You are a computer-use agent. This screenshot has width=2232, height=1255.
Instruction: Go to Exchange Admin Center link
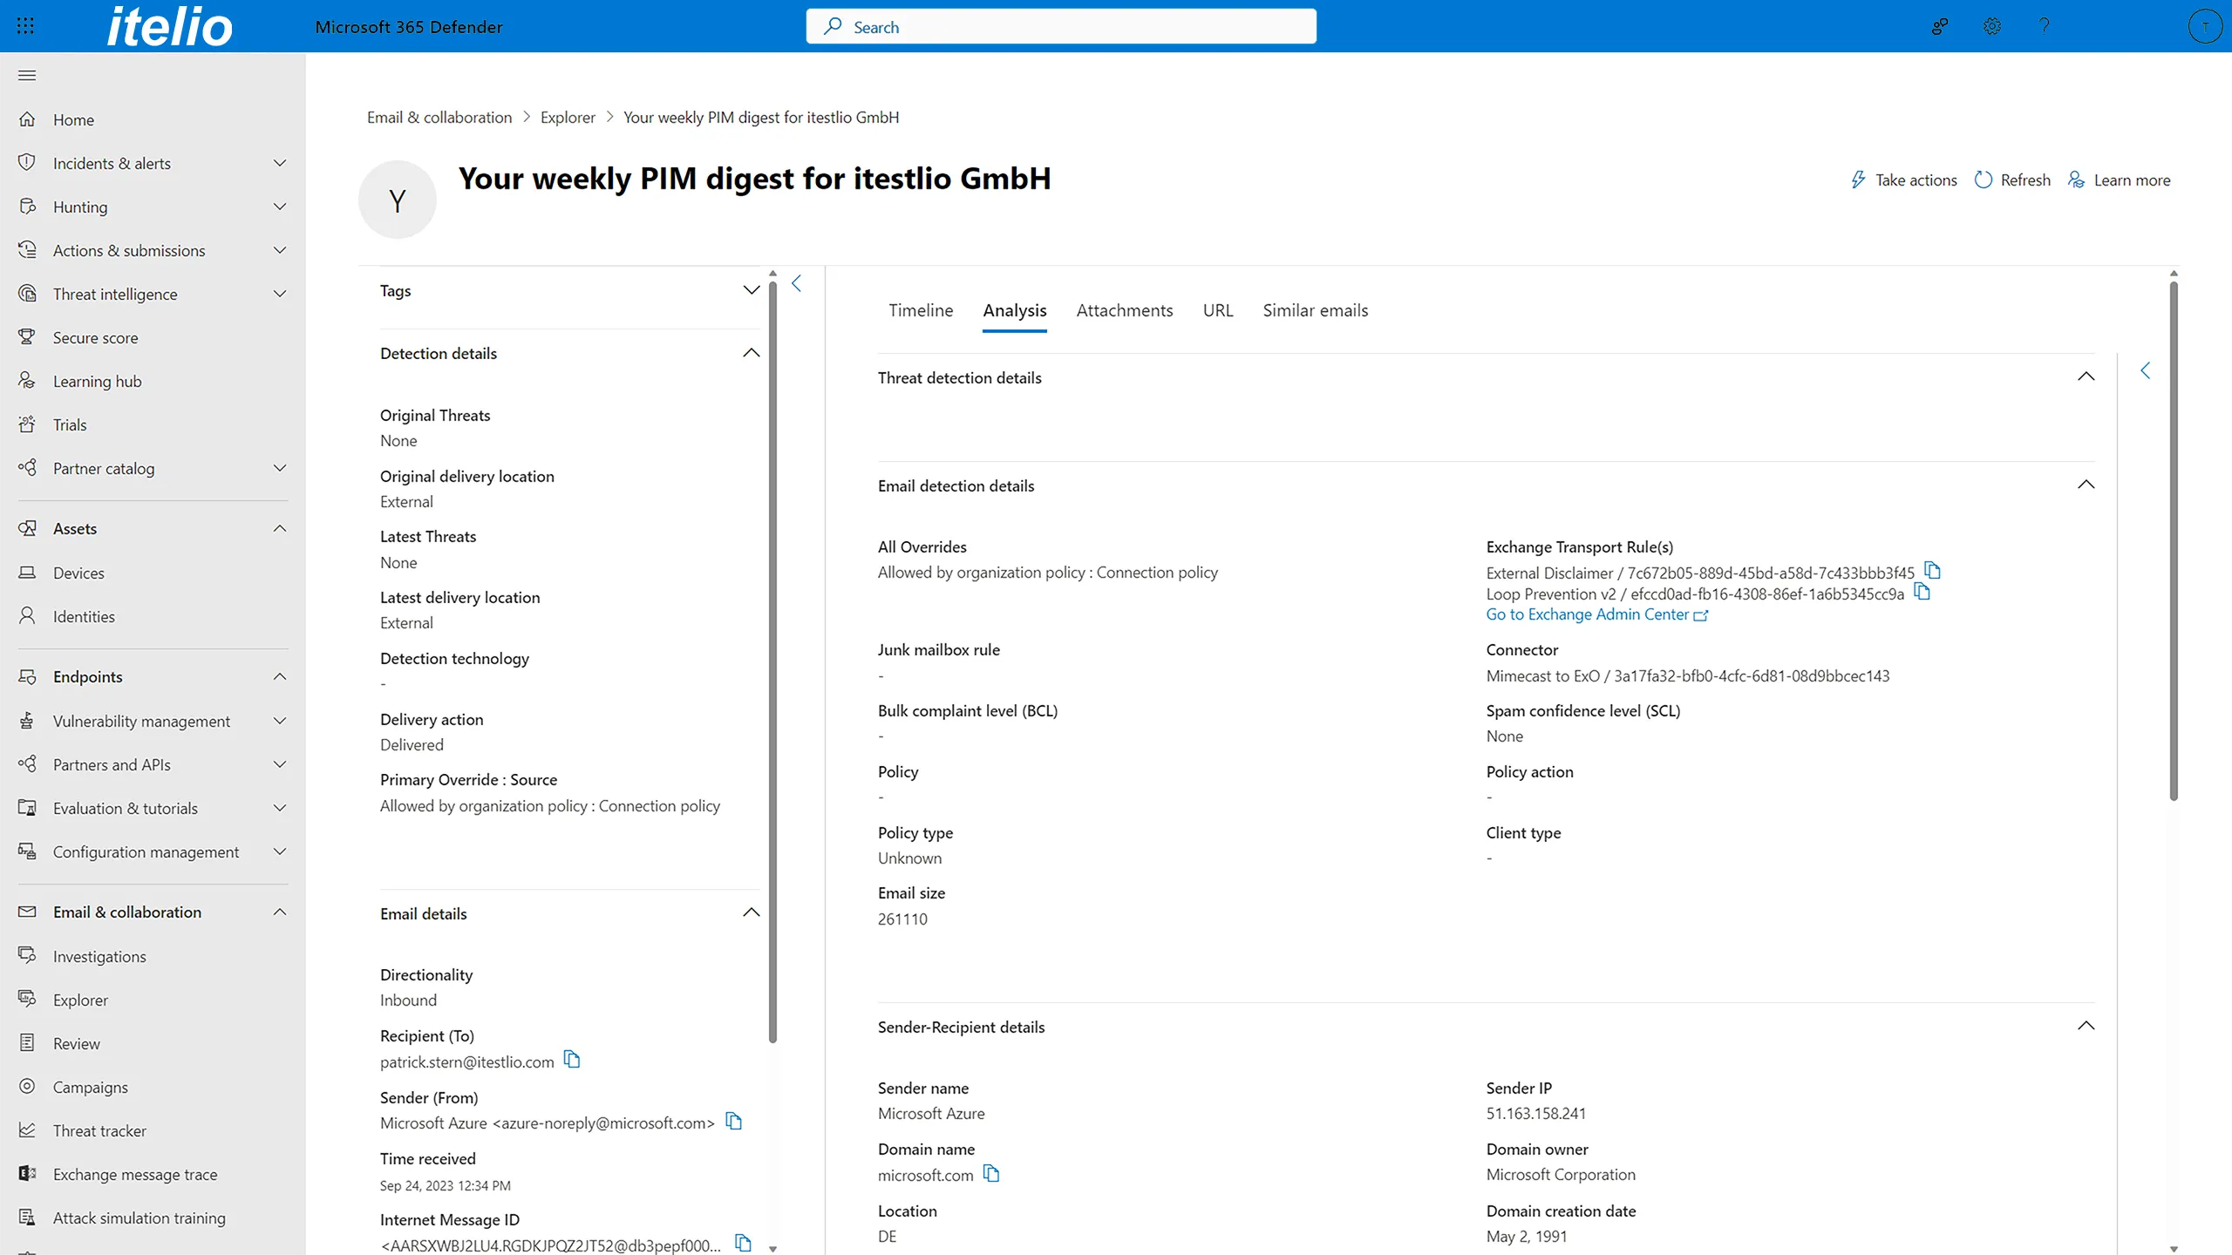[1597, 614]
